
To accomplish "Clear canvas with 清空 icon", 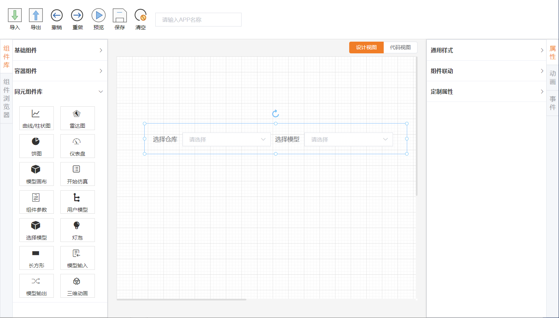I will (140, 15).
